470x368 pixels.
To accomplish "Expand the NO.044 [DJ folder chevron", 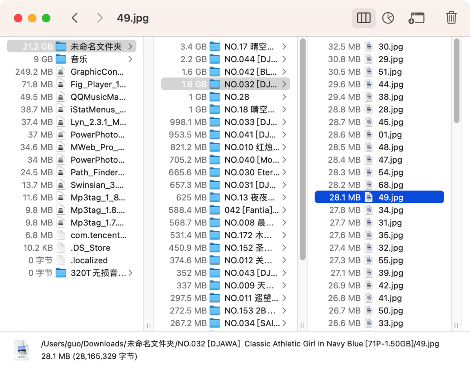I will [284, 59].
